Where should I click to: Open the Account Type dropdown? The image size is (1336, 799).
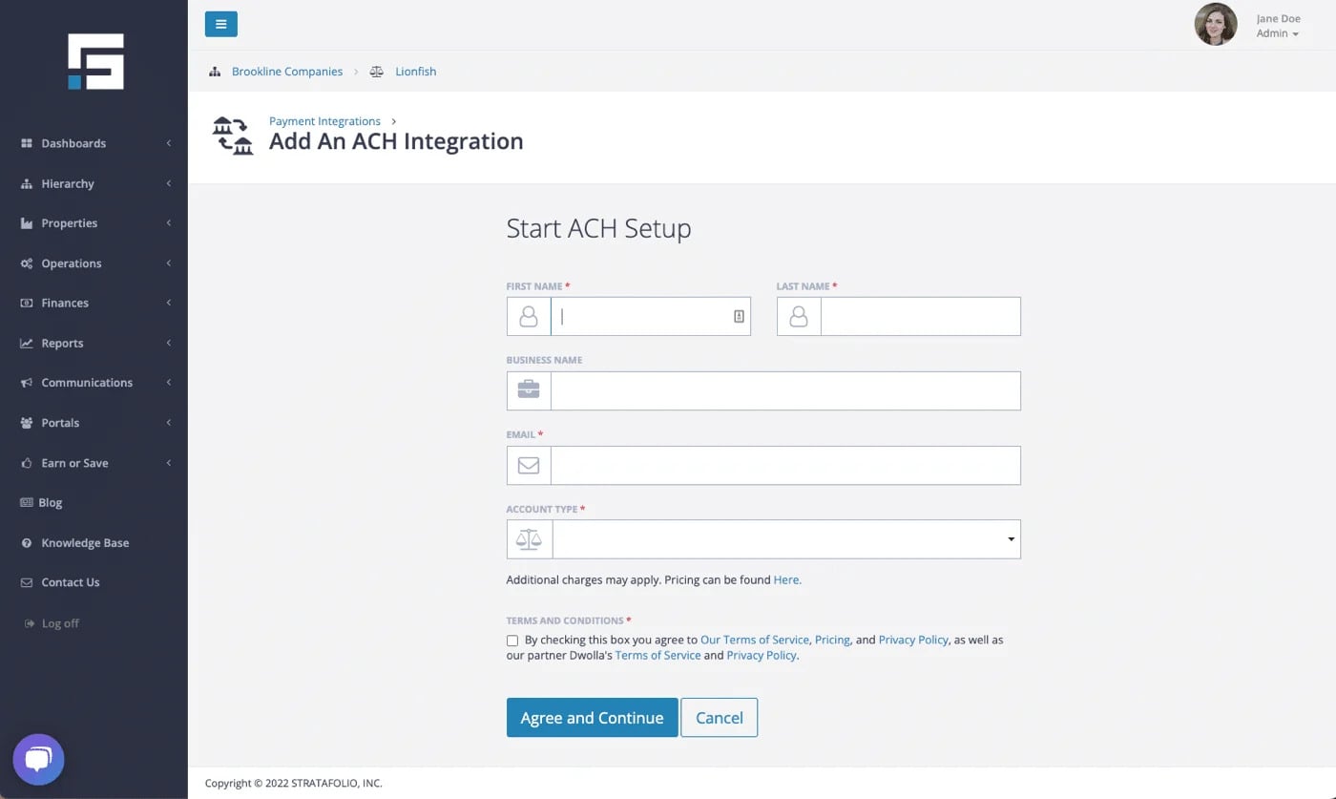click(x=785, y=539)
